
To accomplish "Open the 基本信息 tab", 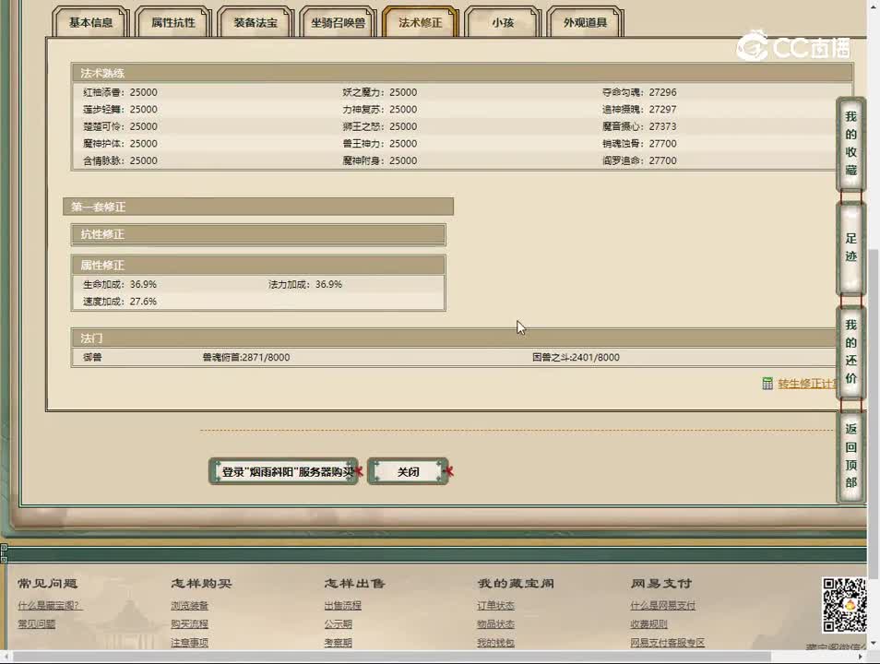I will pyautogui.click(x=90, y=22).
